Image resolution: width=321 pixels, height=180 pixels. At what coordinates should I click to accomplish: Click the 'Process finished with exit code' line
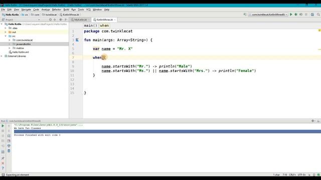pyautogui.click(x=37, y=135)
